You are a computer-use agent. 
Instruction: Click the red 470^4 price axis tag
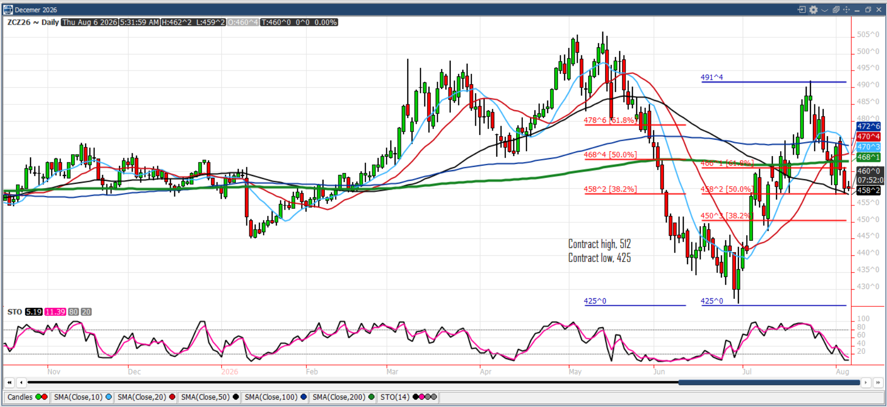(868, 136)
